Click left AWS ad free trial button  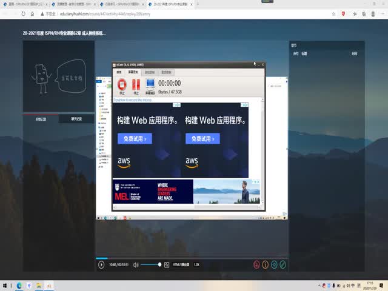click(x=135, y=139)
